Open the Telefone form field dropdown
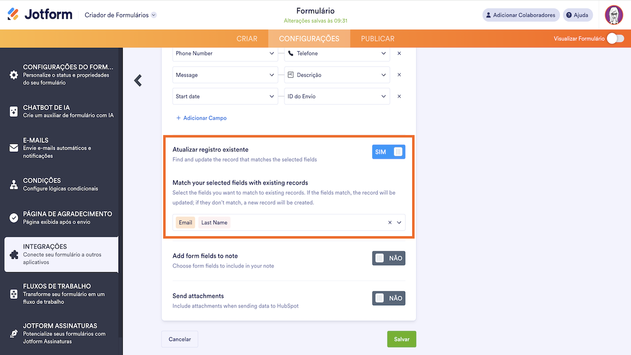 point(384,53)
